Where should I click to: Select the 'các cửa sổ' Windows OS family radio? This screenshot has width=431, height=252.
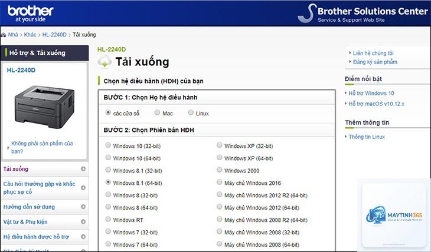tap(108, 112)
